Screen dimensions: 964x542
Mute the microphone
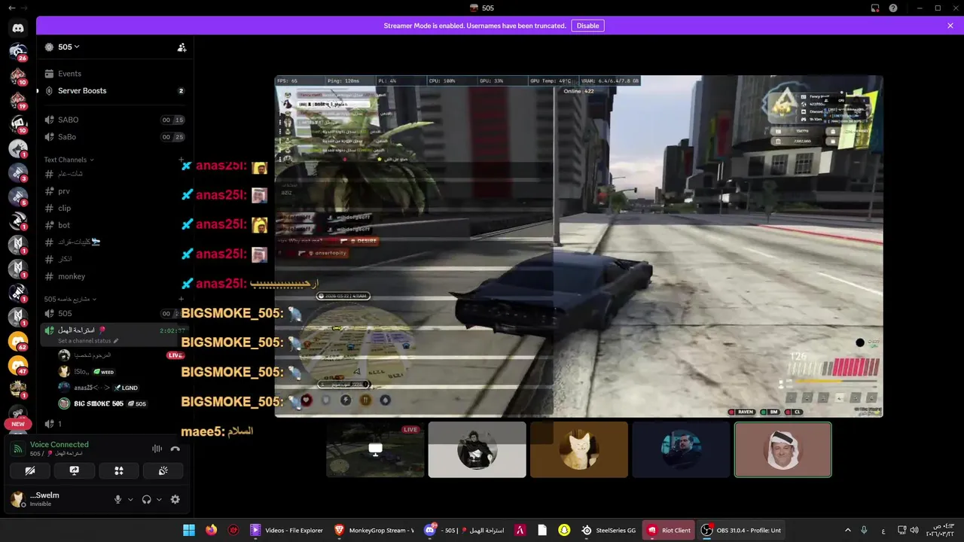tap(117, 499)
